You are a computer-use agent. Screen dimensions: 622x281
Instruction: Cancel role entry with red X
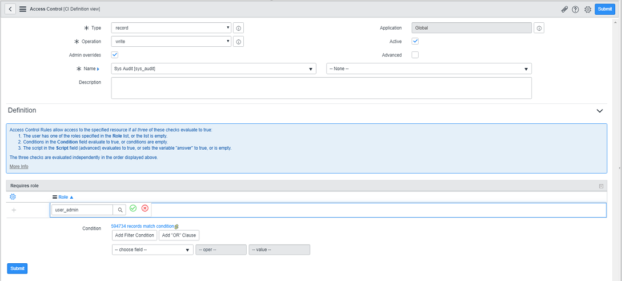tap(145, 208)
